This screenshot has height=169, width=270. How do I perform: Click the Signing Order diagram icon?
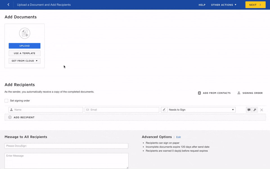[239, 93]
